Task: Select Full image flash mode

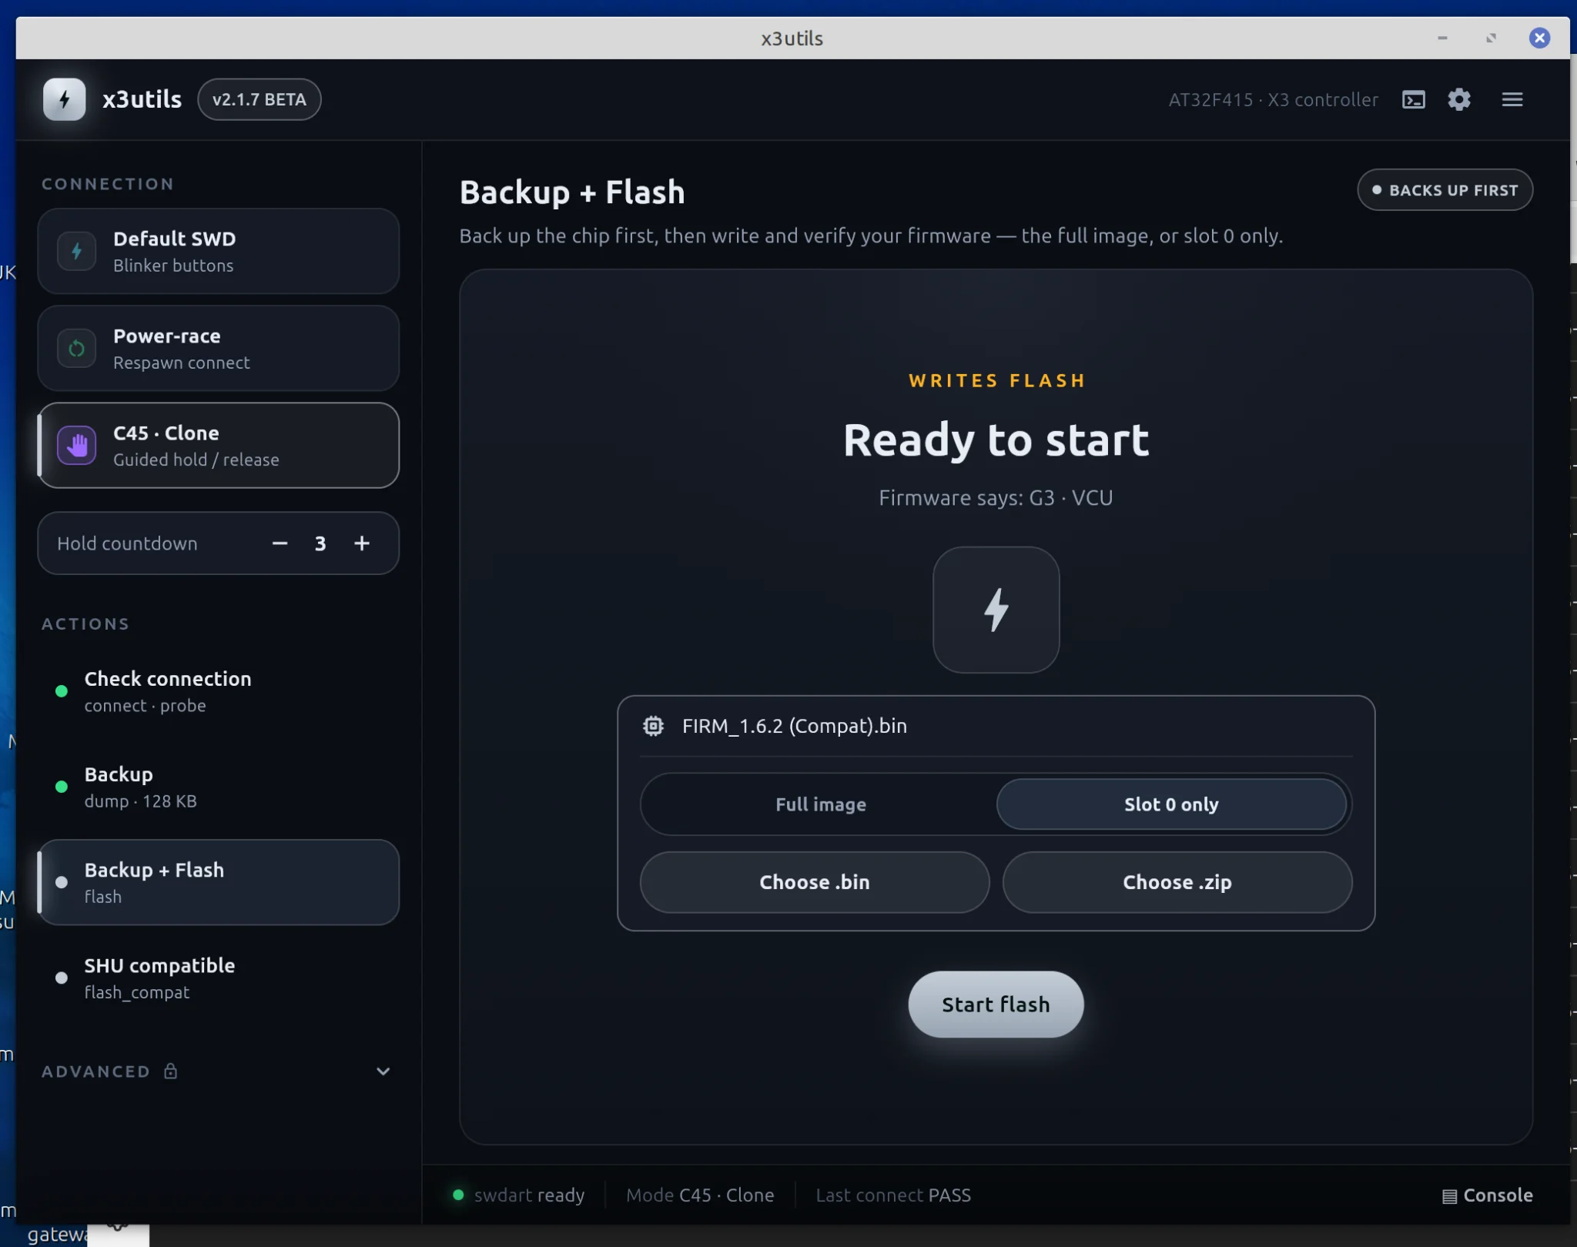Action: [x=820, y=804]
